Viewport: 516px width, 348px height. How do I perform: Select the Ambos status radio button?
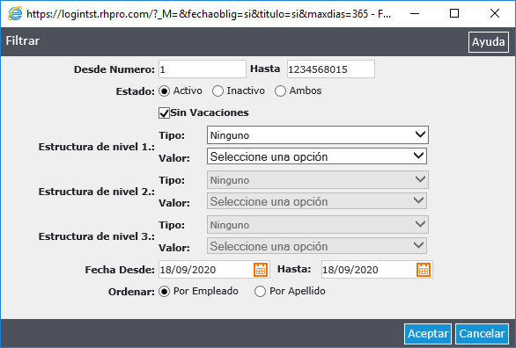tap(280, 91)
